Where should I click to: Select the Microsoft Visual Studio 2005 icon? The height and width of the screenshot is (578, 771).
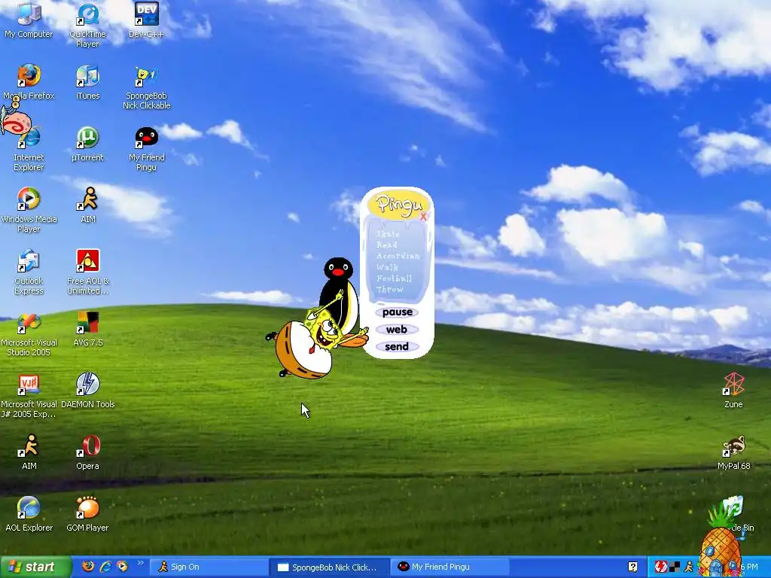(x=29, y=333)
